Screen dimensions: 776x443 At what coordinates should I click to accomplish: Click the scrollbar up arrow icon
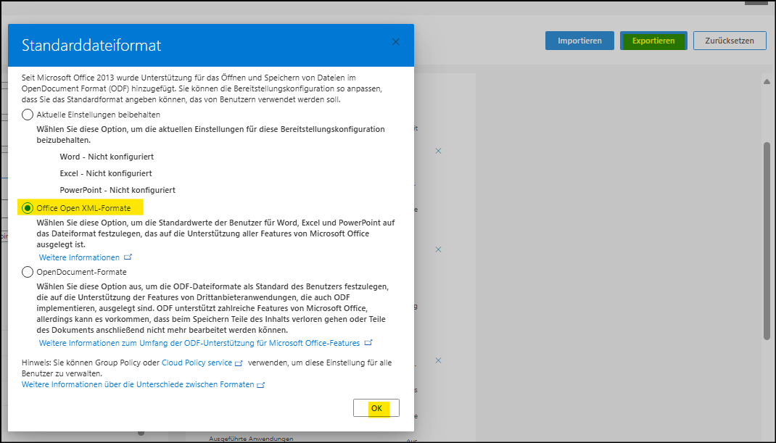pyautogui.click(x=767, y=81)
